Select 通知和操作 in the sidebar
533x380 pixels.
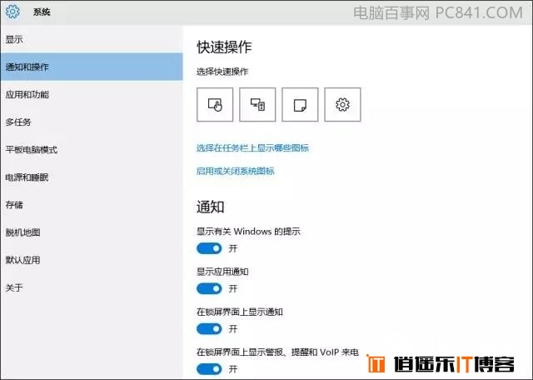pos(92,67)
